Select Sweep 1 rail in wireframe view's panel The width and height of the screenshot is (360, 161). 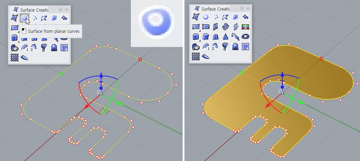pyautogui.click(x=24, y=48)
